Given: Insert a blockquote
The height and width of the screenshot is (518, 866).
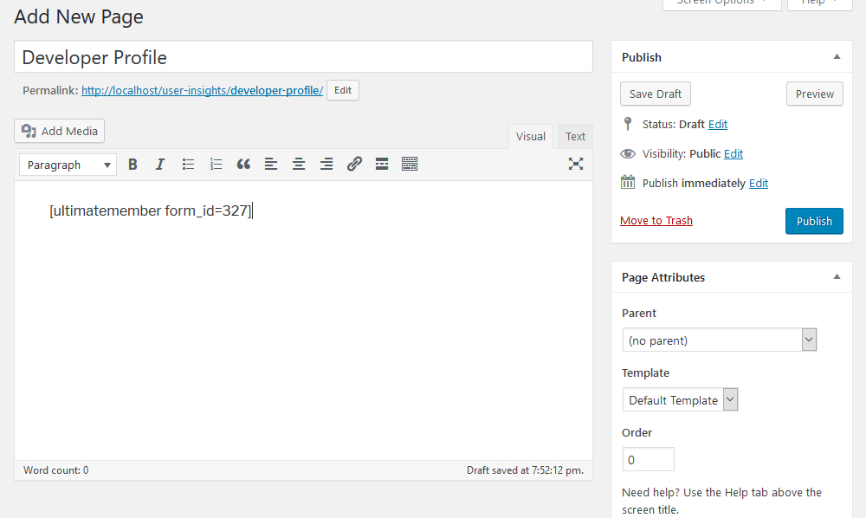Looking at the screenshot, I should [x=243, y=164].
